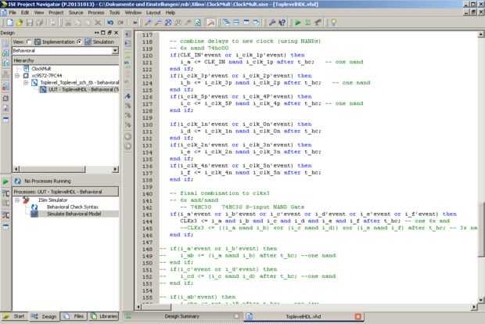Switch to the Files tab

click(74, 316)
